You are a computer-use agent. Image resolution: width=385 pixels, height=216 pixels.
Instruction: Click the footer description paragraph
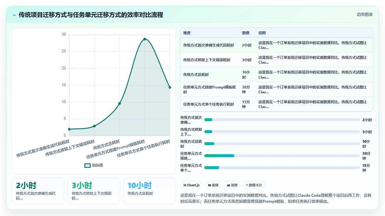point(276,198)
